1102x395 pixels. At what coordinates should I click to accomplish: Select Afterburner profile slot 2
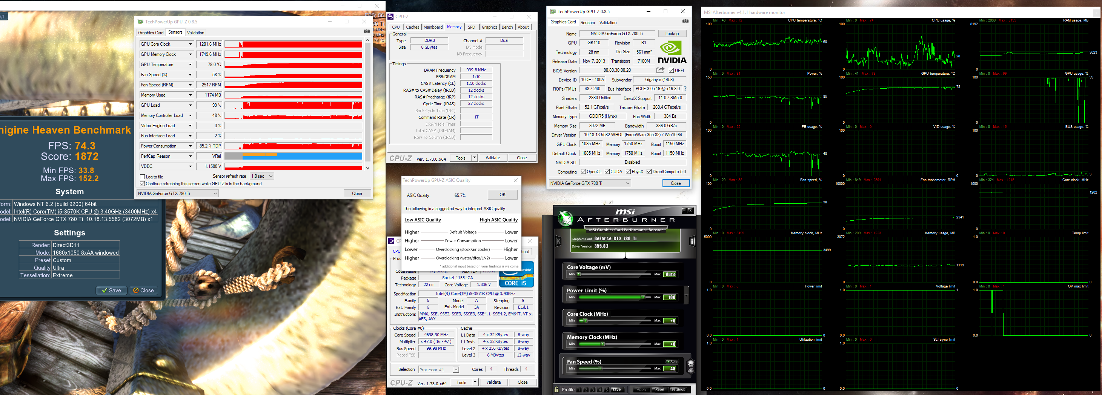pos(586,390)
